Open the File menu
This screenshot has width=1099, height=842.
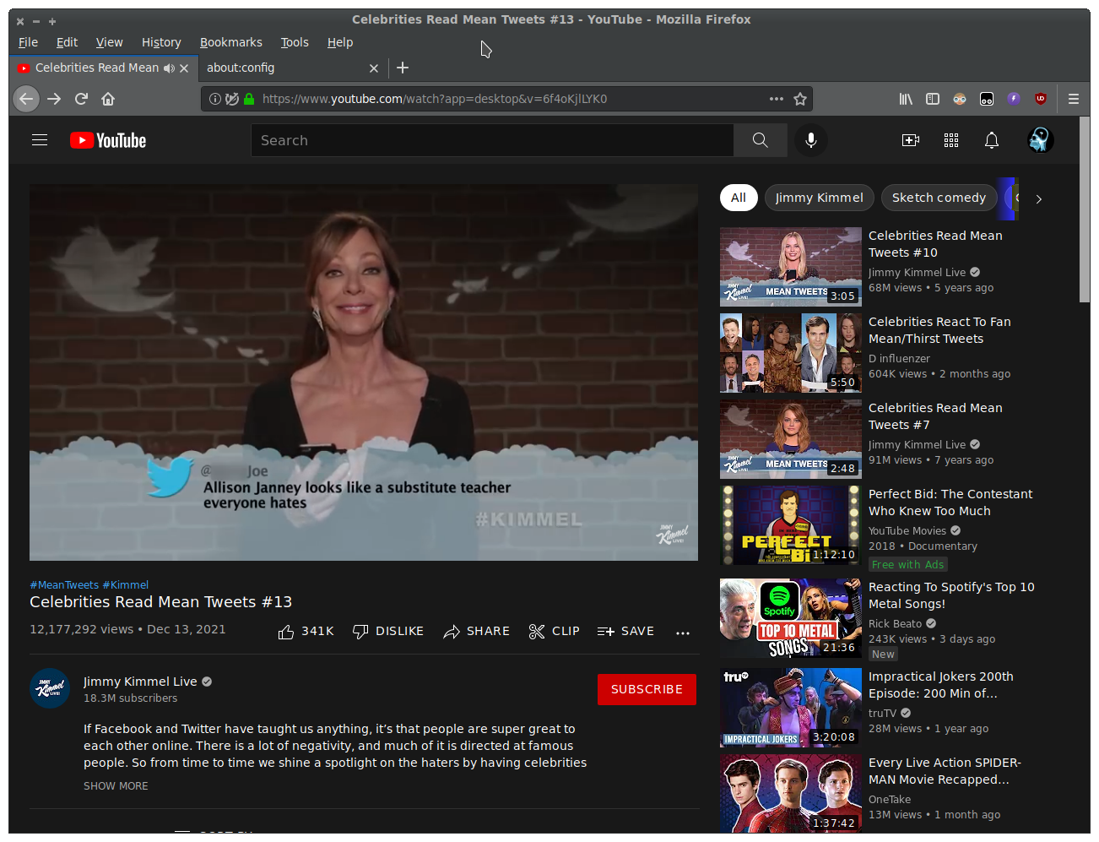coord(28,42)
